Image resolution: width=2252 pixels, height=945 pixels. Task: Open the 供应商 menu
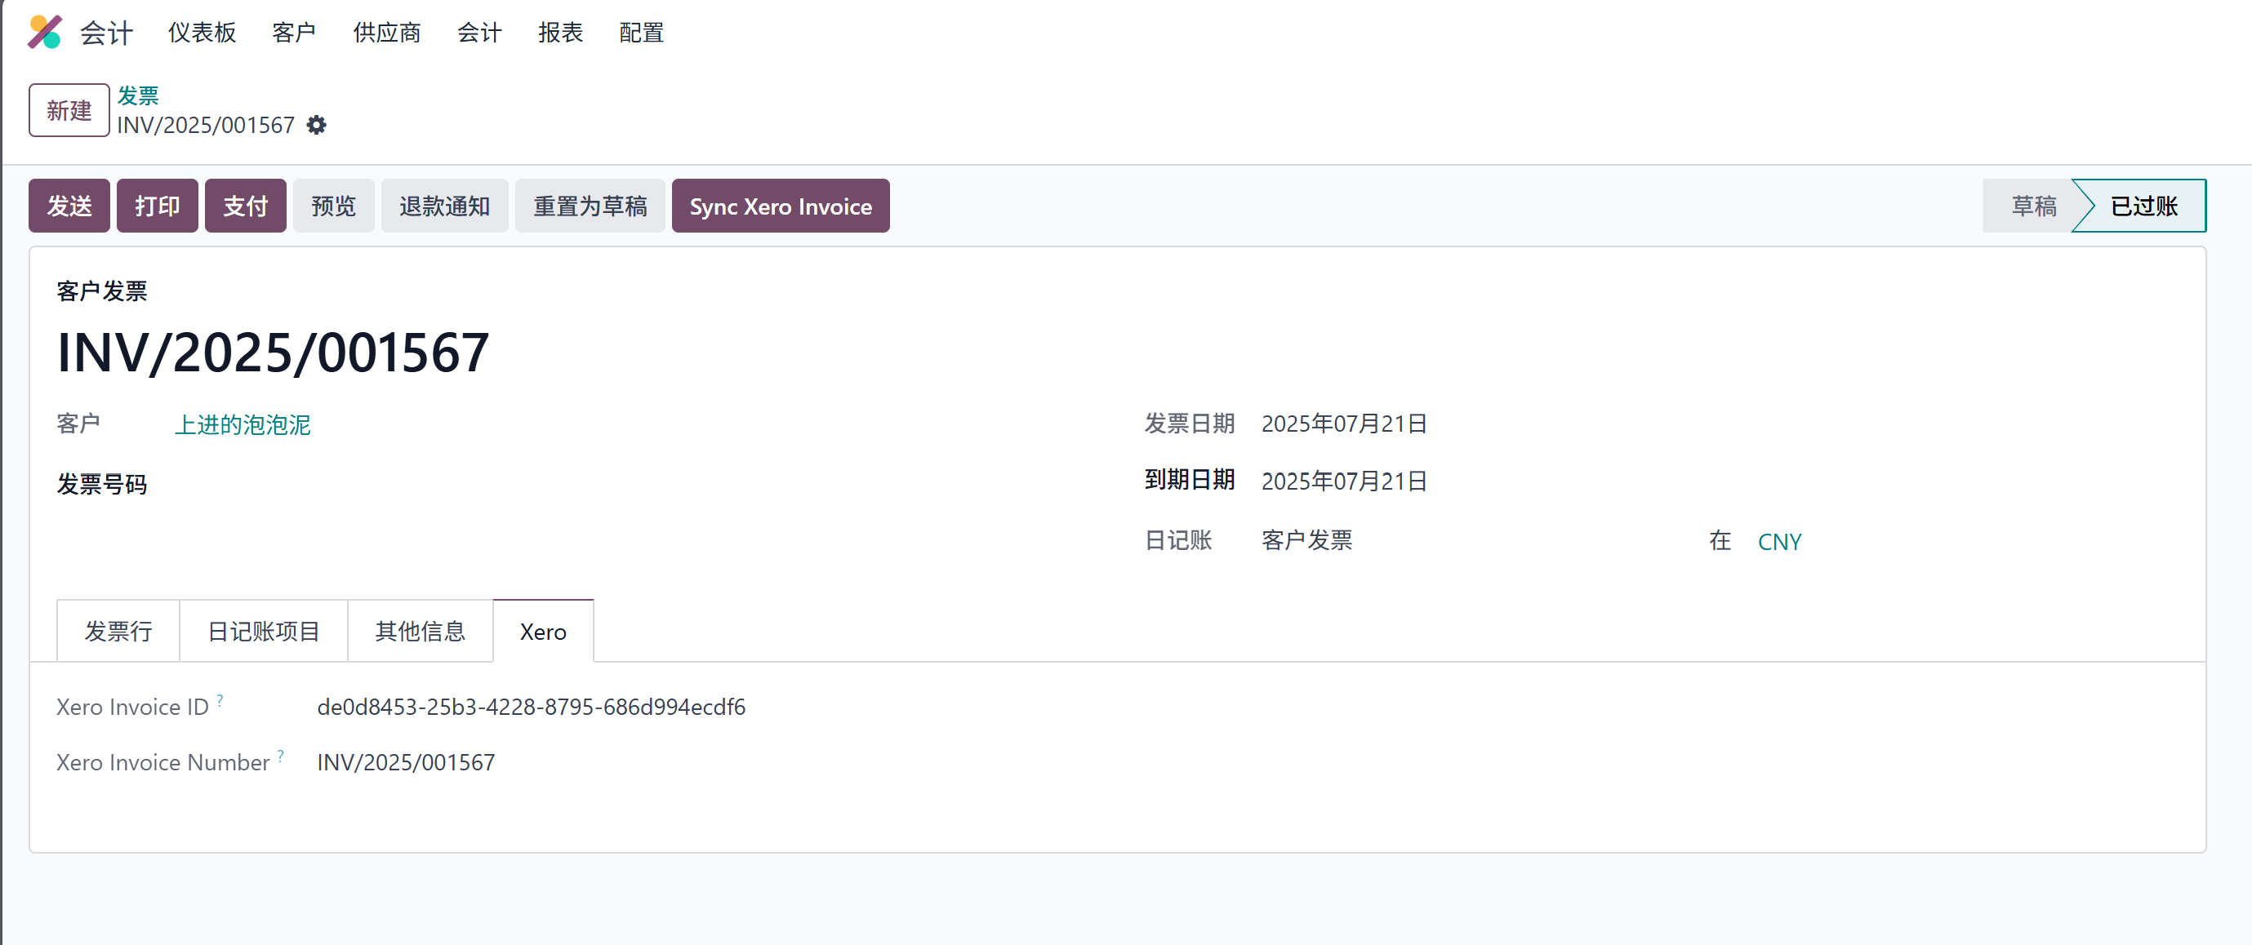pyautogui.click(x=386, y=33)
